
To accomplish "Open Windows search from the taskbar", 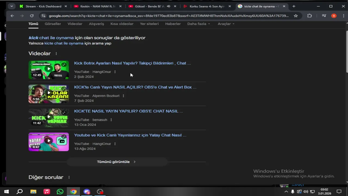I will 20,192.
